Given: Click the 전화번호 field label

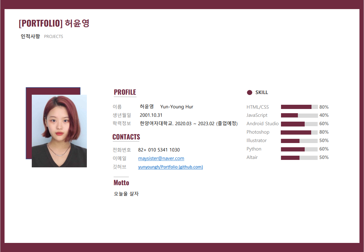Looking at the screenshot, I should click(122, 150).
